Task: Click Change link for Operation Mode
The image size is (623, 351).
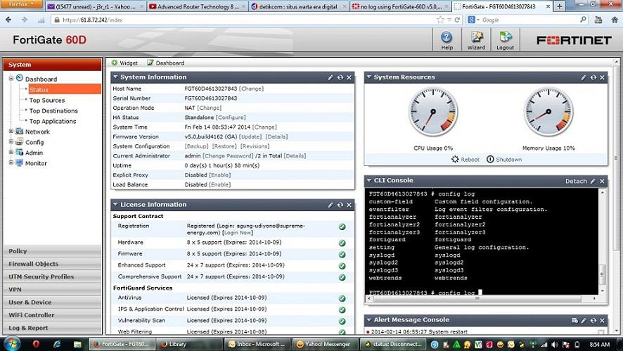Action: tap(210, 108)
